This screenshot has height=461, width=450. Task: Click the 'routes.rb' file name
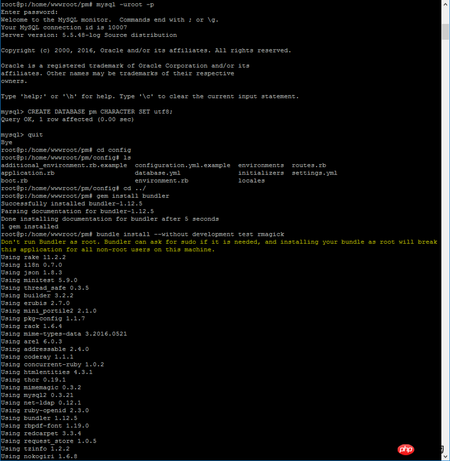(309, 165)
